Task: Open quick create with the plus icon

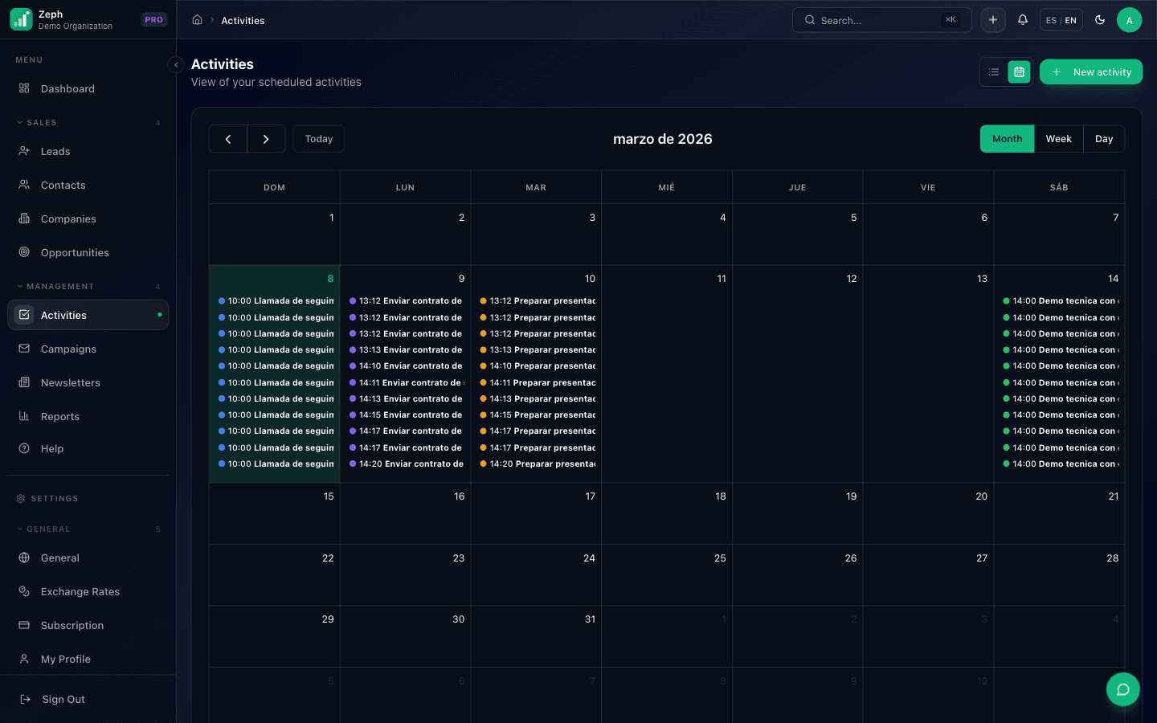Action: [993, 20]
